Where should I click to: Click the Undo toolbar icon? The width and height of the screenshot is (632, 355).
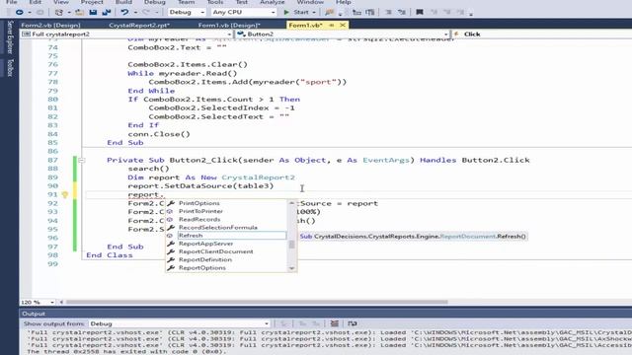125,12
